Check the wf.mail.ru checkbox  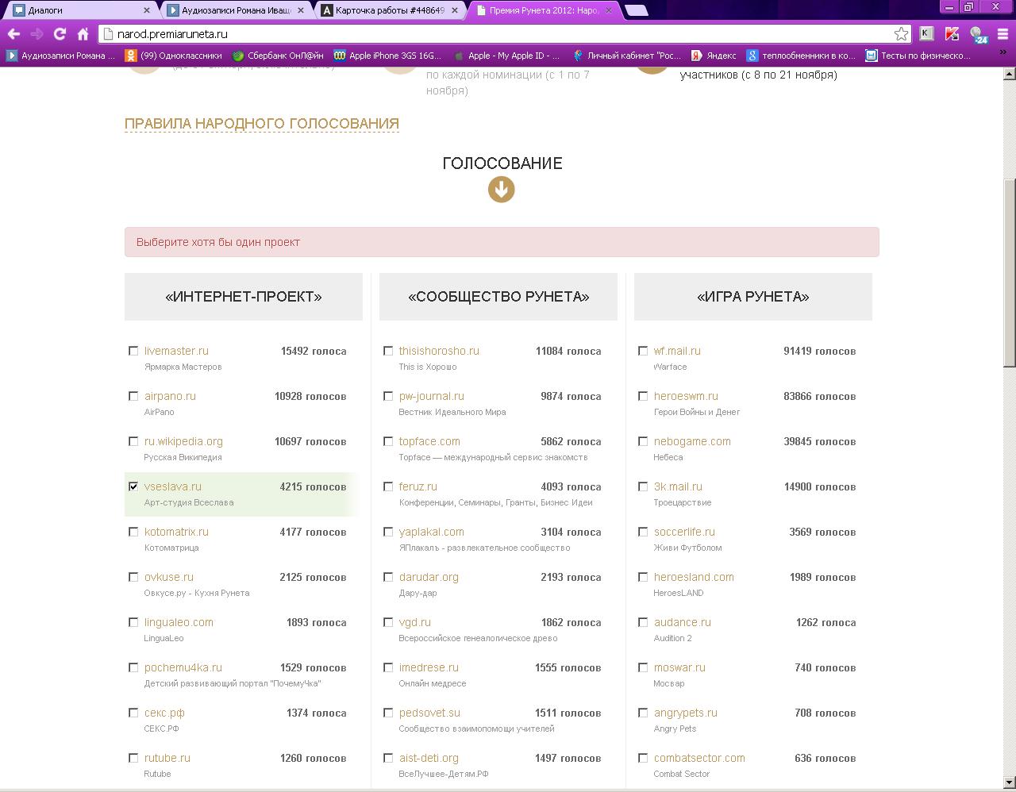tap(643, 351)
